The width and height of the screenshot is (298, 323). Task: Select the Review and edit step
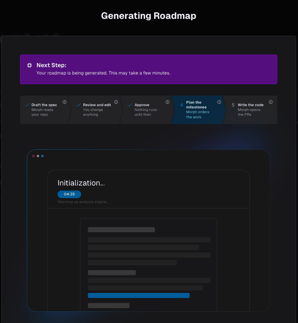click(95, 110)
